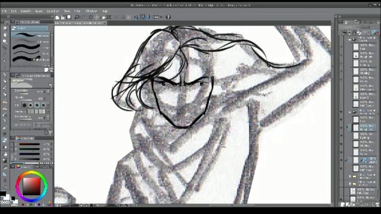This screenshot has height=214, width=381.
Task: Click the question mark help icon
Action: coord(168,17)
